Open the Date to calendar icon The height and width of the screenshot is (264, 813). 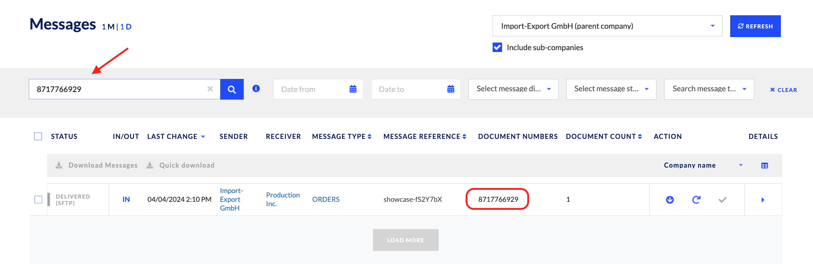point(451,89)
